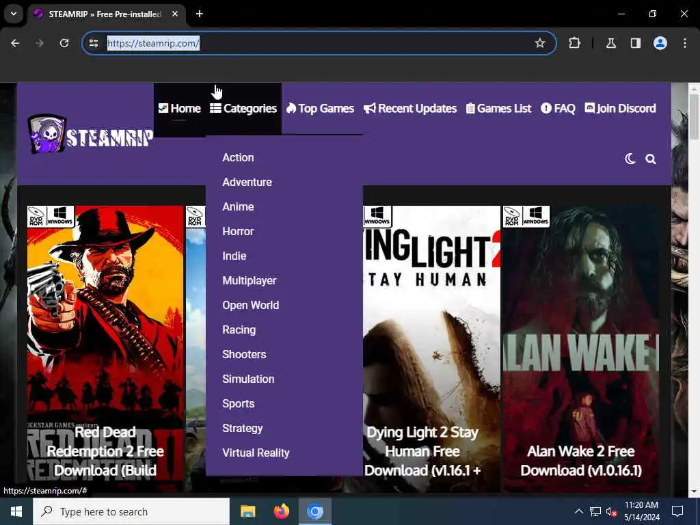Open the notification center icon

point(677,511)
